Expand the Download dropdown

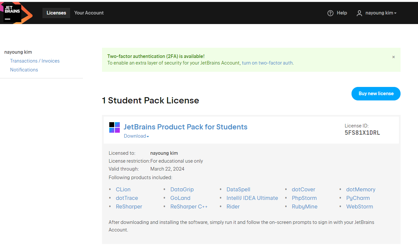[x=136, y=136]
